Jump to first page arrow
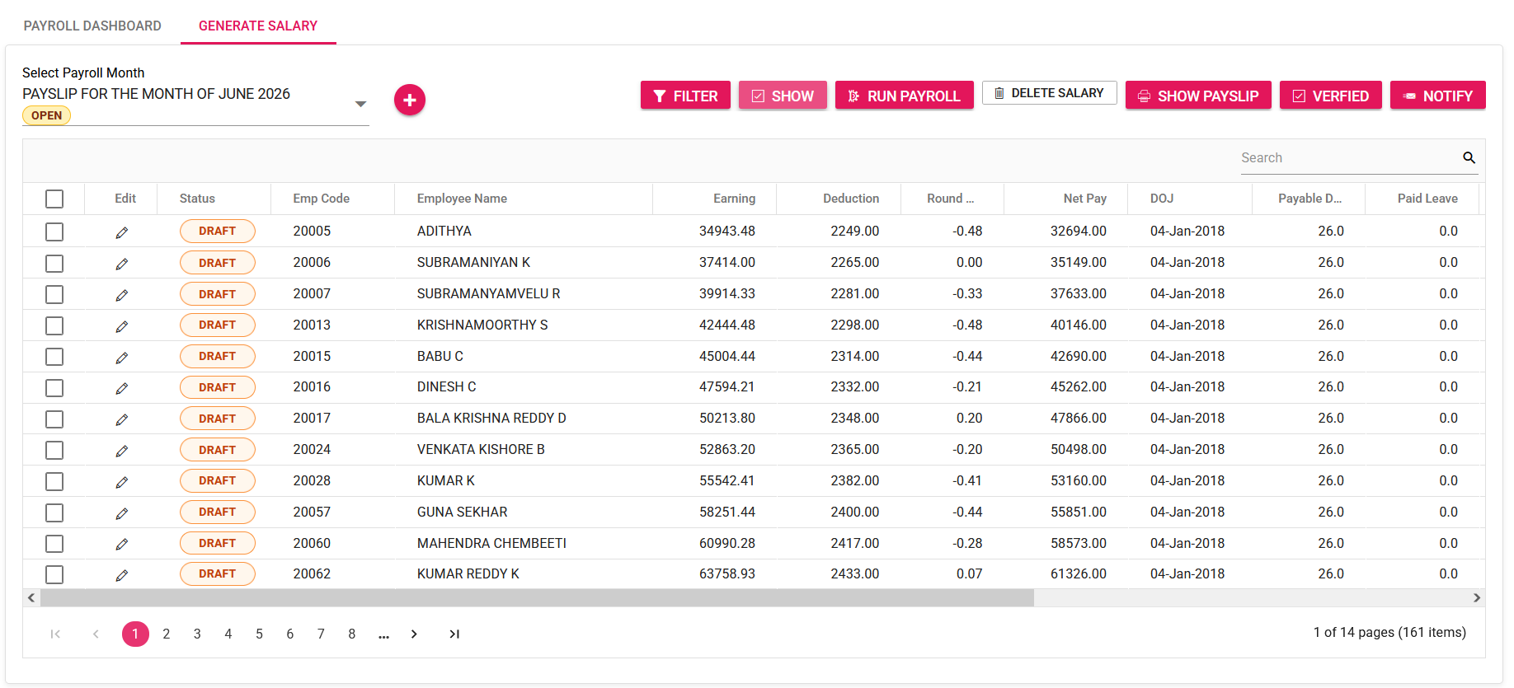The height and width of the screenshot is (688, 1514). tap(55, 634)
